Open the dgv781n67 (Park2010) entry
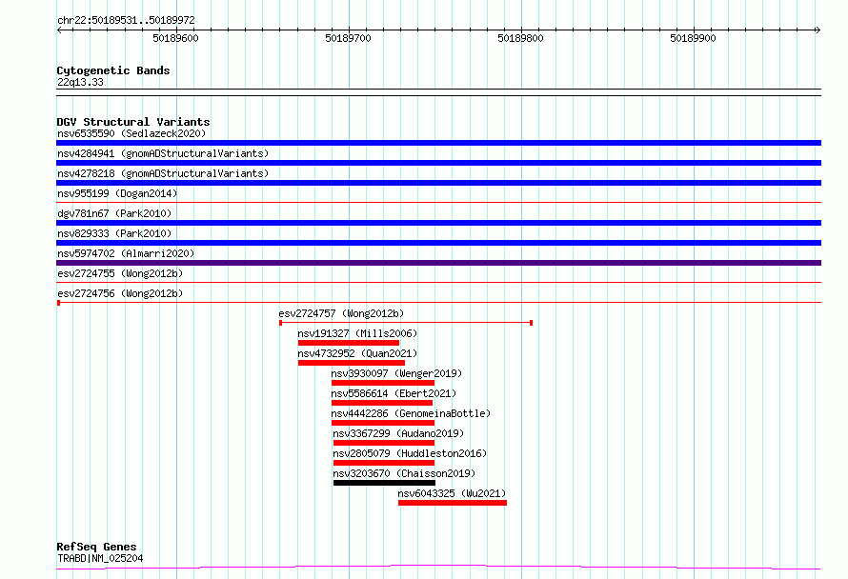 [x=114, y=213]
